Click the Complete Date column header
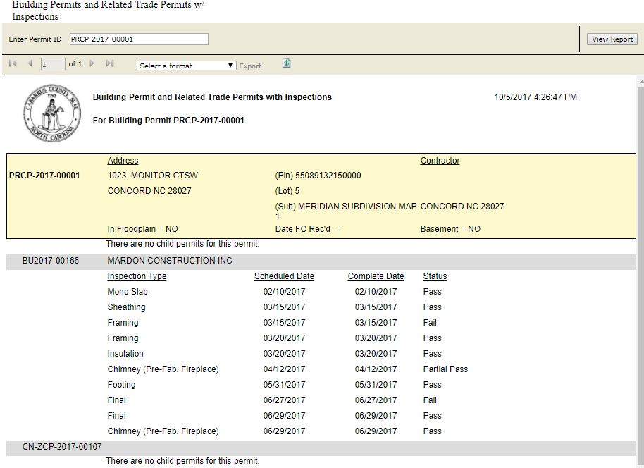The image size is (644, 468). [376, 276]
